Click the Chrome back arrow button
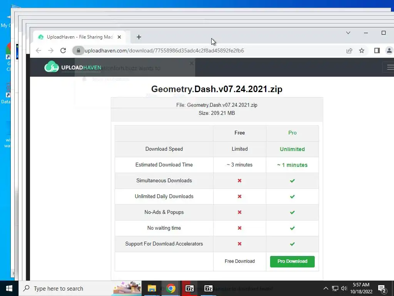The height and width of the screenshot is (296, 394). [x=38, y=50]
